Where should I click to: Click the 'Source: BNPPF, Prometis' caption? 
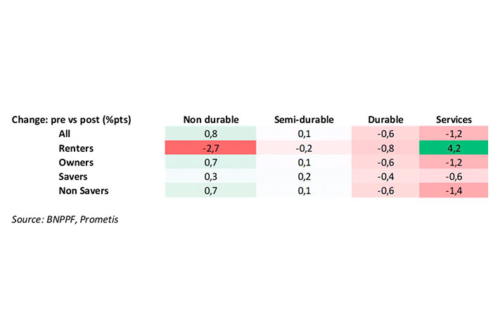(67, 220)
